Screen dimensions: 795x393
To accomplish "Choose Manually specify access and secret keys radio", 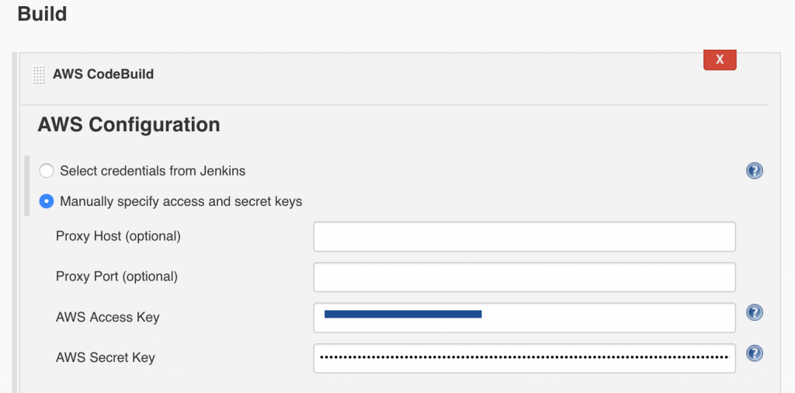I will pos(47,201).
